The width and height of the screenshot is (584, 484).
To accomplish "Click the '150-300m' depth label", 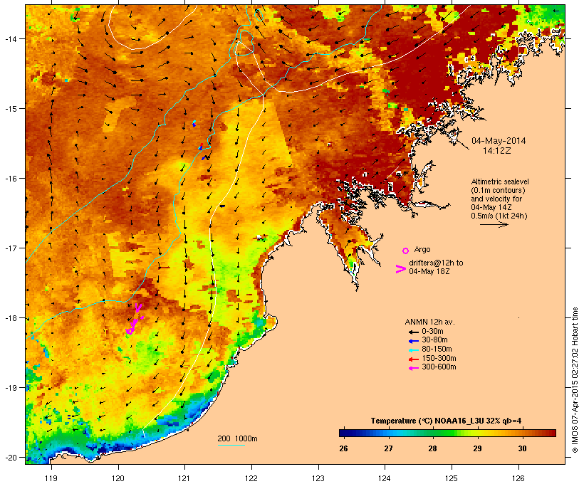I will pos(439,358).
